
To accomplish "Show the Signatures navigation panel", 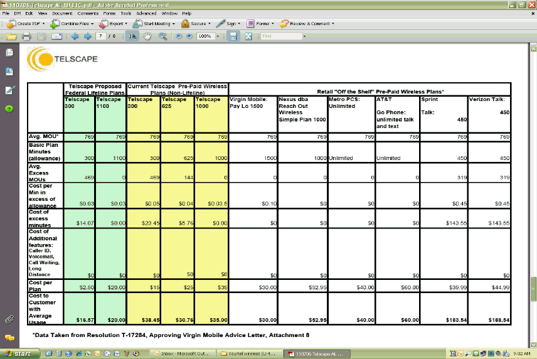I will [9, 90].
